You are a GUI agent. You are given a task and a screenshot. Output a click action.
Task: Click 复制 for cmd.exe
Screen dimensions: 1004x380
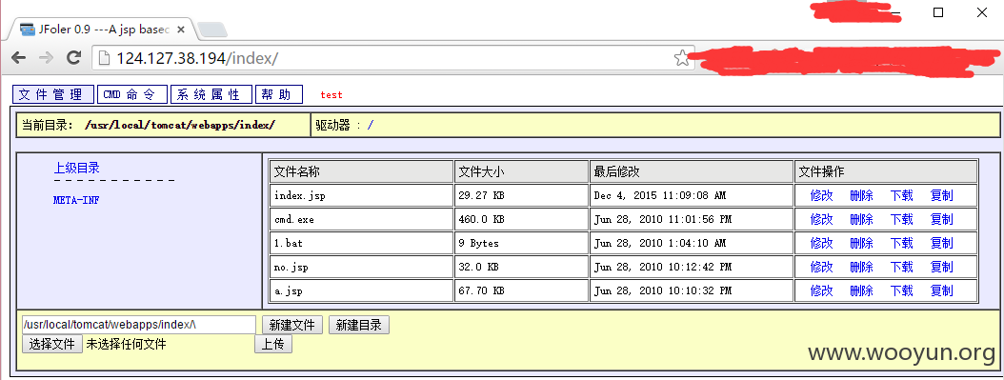coord(941,219)
